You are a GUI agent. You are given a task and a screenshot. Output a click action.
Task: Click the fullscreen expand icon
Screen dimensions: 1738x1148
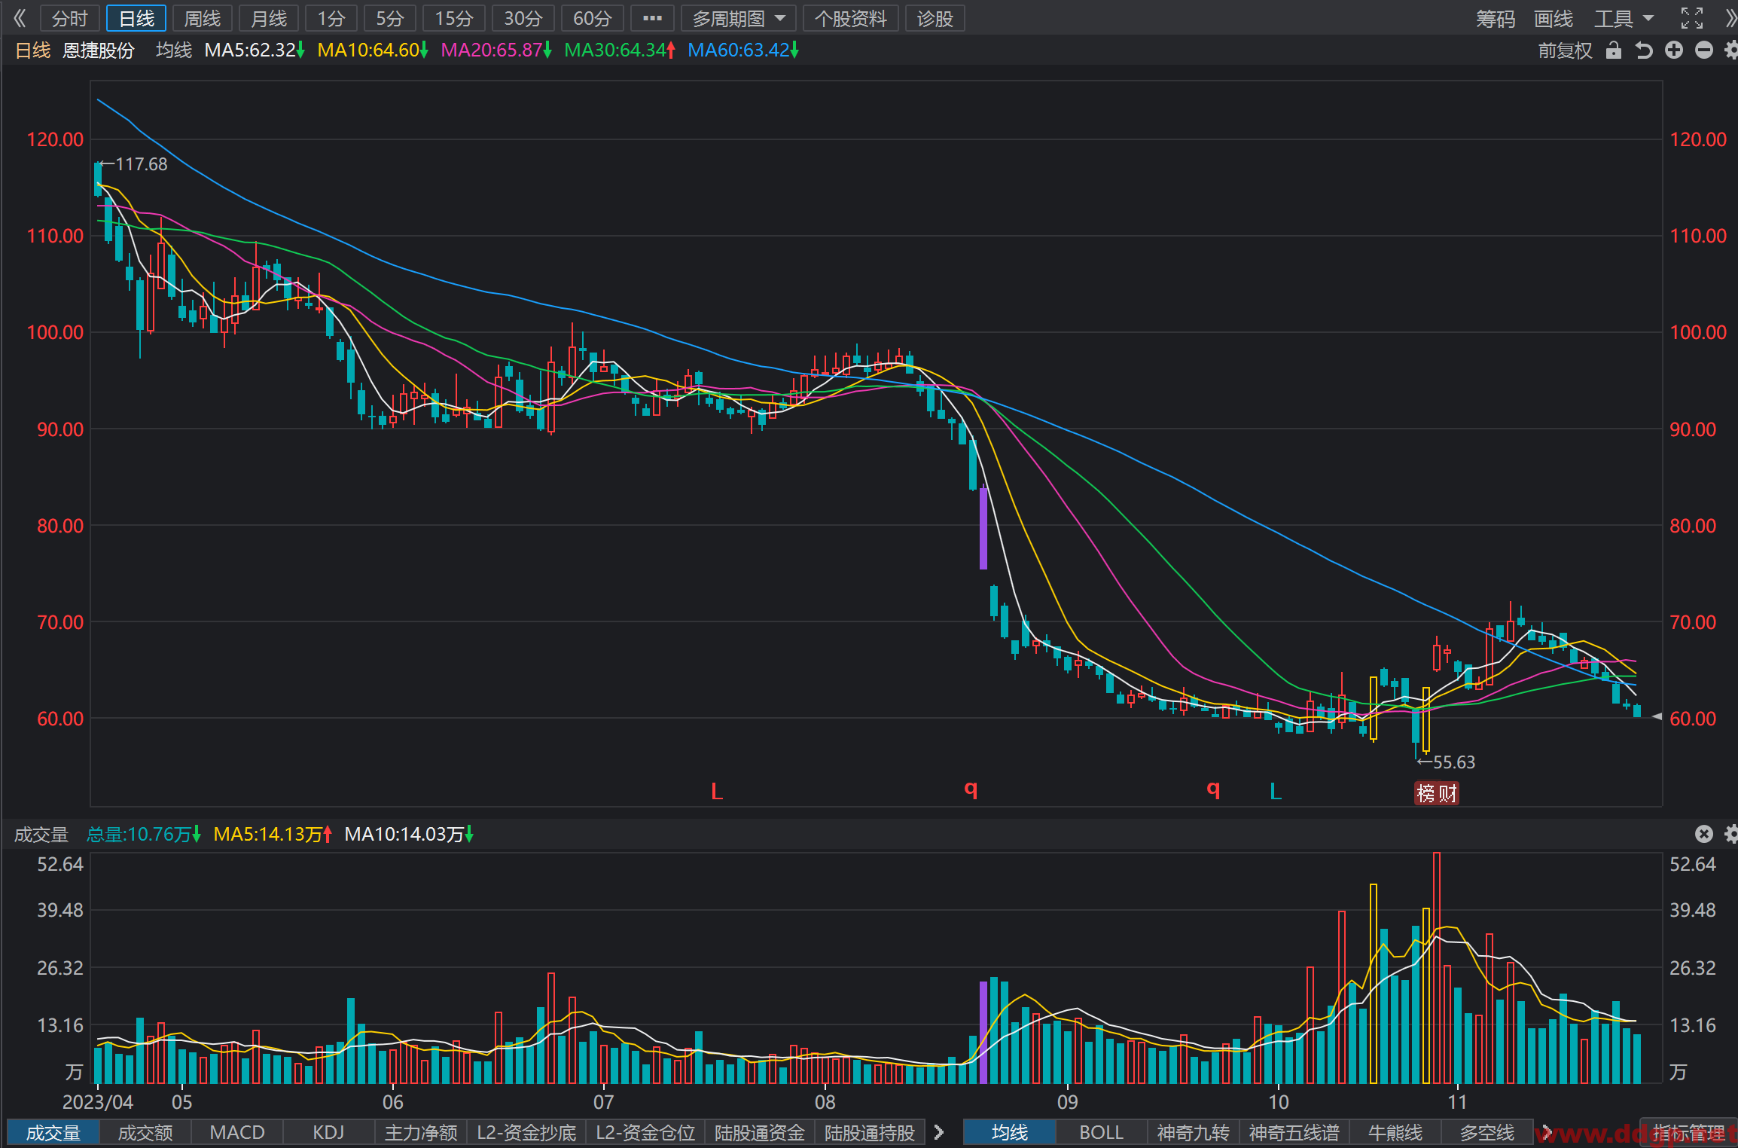[1691, 18]
